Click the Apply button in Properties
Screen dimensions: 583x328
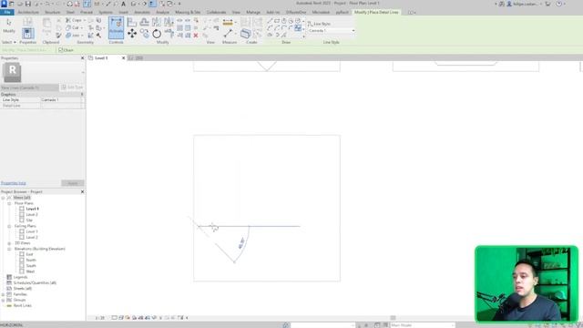point(73,183)
